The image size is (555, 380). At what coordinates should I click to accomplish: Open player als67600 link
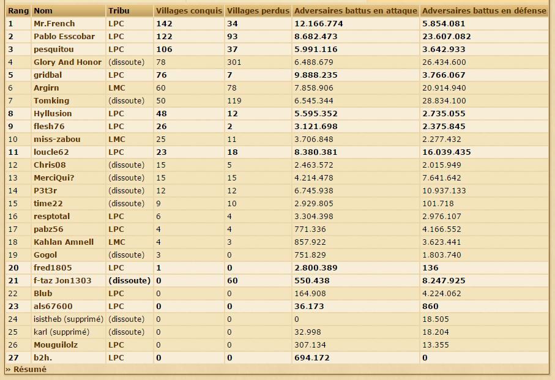[x=53, y=307]
